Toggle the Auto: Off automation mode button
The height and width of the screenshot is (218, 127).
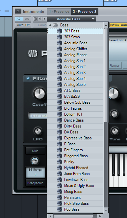(23, 25)
